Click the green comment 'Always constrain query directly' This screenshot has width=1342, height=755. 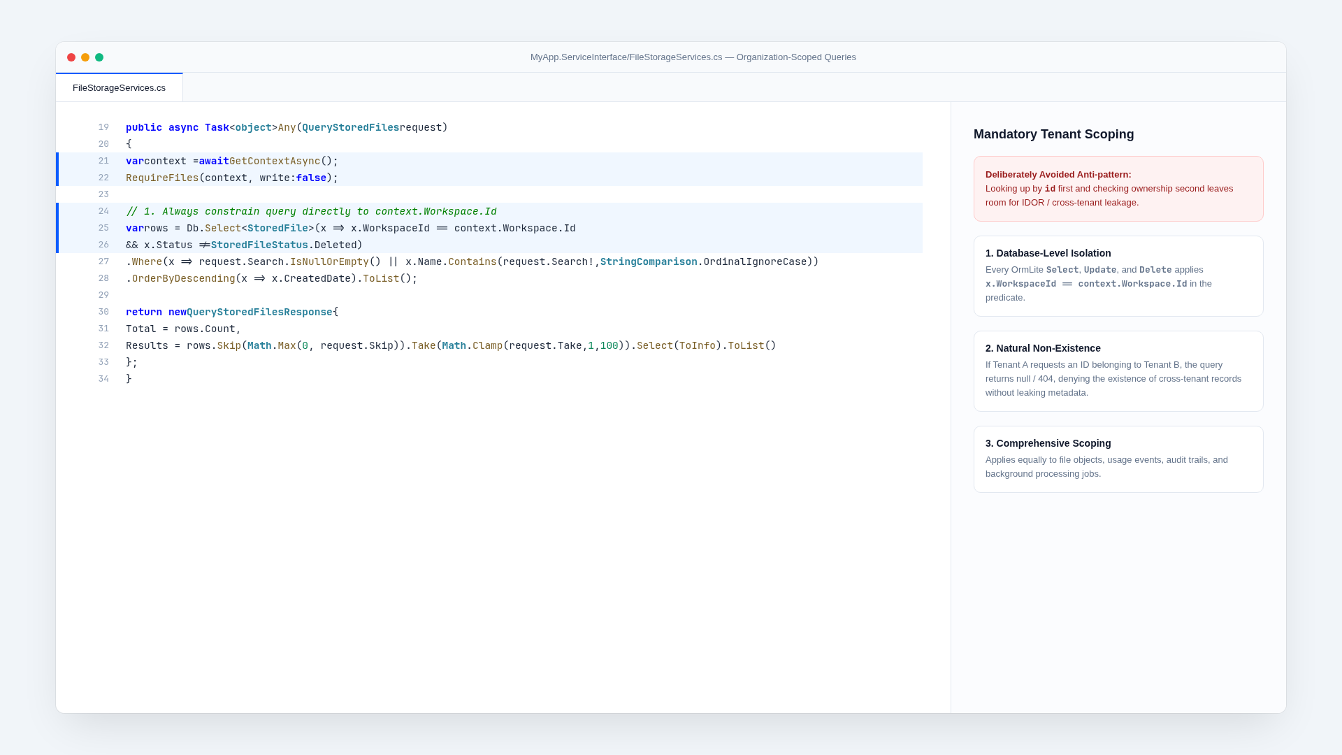(311, 211)
